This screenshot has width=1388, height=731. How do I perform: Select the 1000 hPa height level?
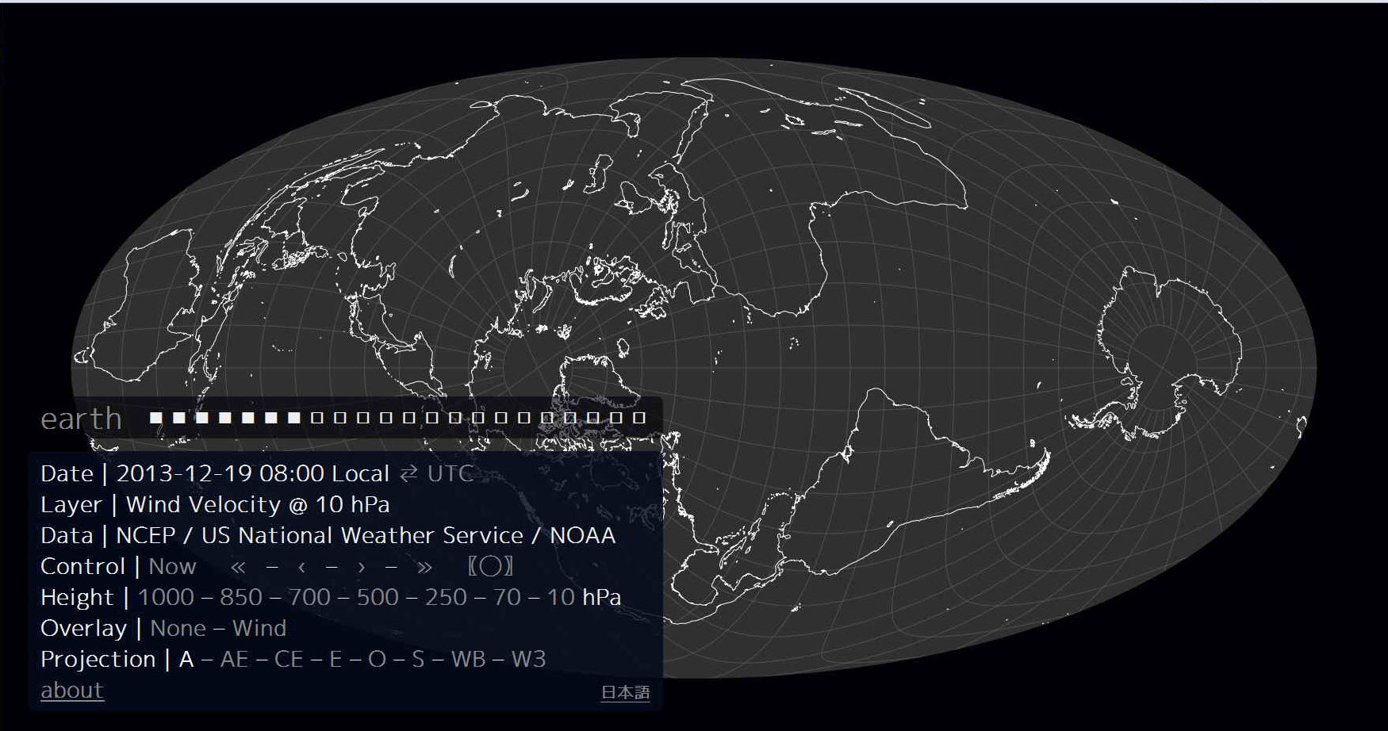pyautogui.click(x=166, y=598)
